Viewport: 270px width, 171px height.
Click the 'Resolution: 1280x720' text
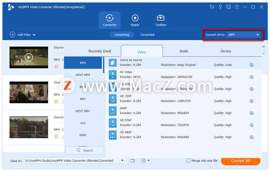pyautogui.click(x=175, y=101)
